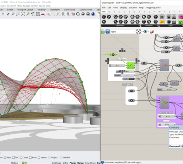Open the preview eye dropdown arrow
The width and height of the screenshot is (183, 164).
(x=149, y=32)
